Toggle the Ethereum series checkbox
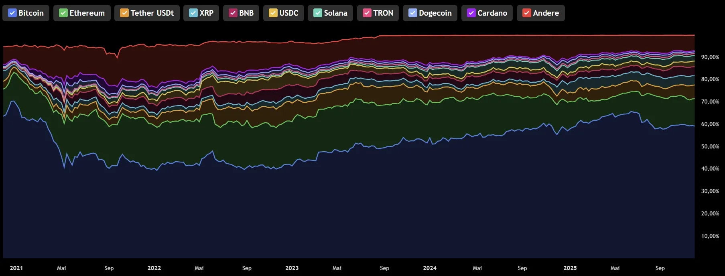The height and width of the screenshot is (276, 725). pyautogui.click(x=63, y=13)
